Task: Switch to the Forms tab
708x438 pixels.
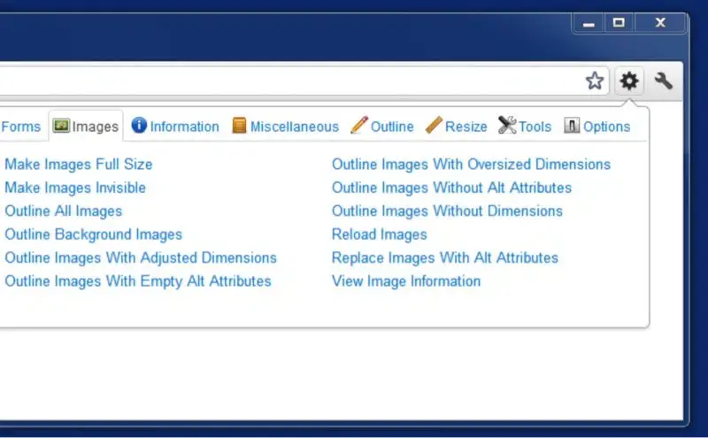Action: point(20,127)
